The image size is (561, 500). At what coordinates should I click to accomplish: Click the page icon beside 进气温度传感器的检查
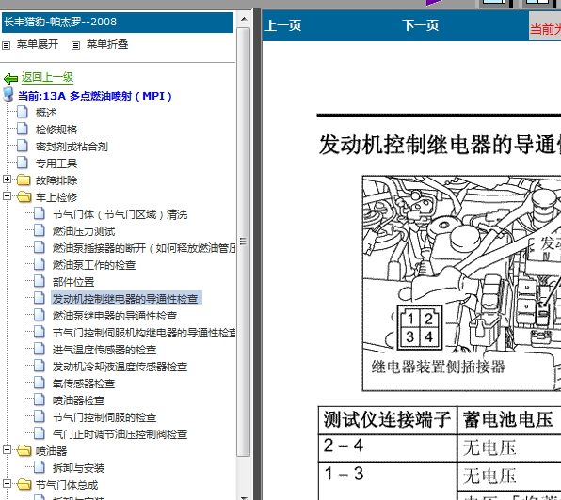point(40,349)
